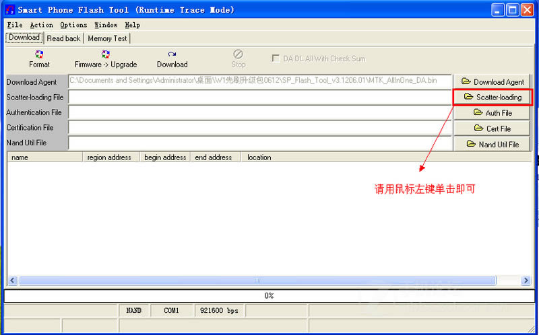Screen dimensions: 539x335
Task: Open the Options menu
Action: pos(73,25)
